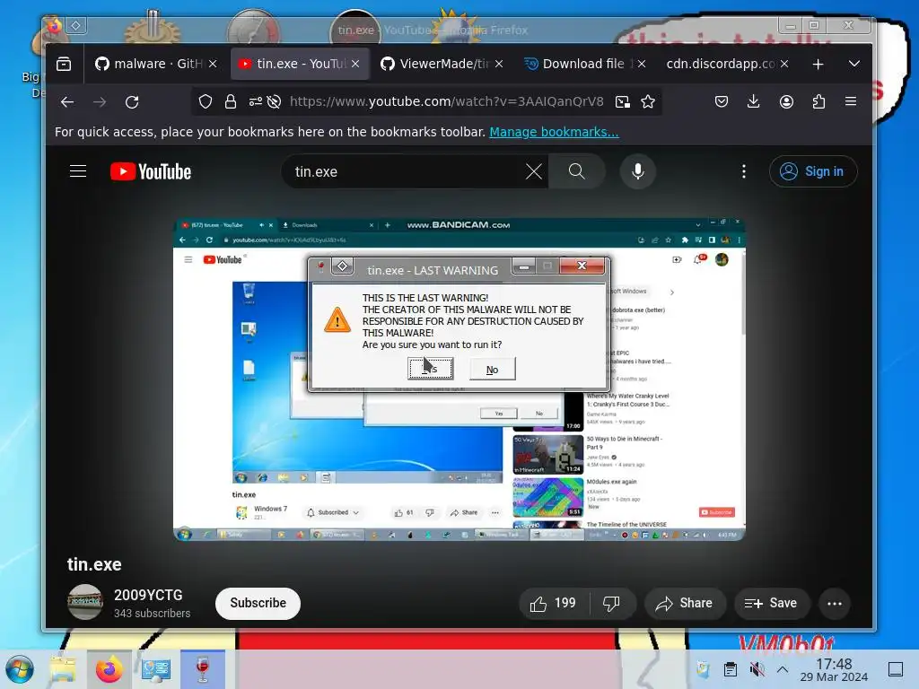Reload the current page
The height and width of the screenshot is (689, 919).
point(132,102)
